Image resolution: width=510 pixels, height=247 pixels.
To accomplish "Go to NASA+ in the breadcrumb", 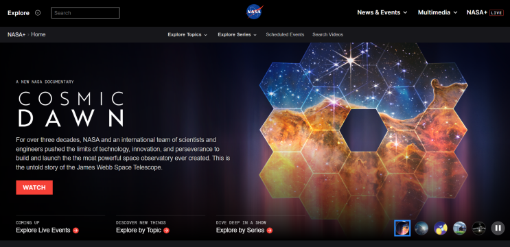I will [16, 34].
